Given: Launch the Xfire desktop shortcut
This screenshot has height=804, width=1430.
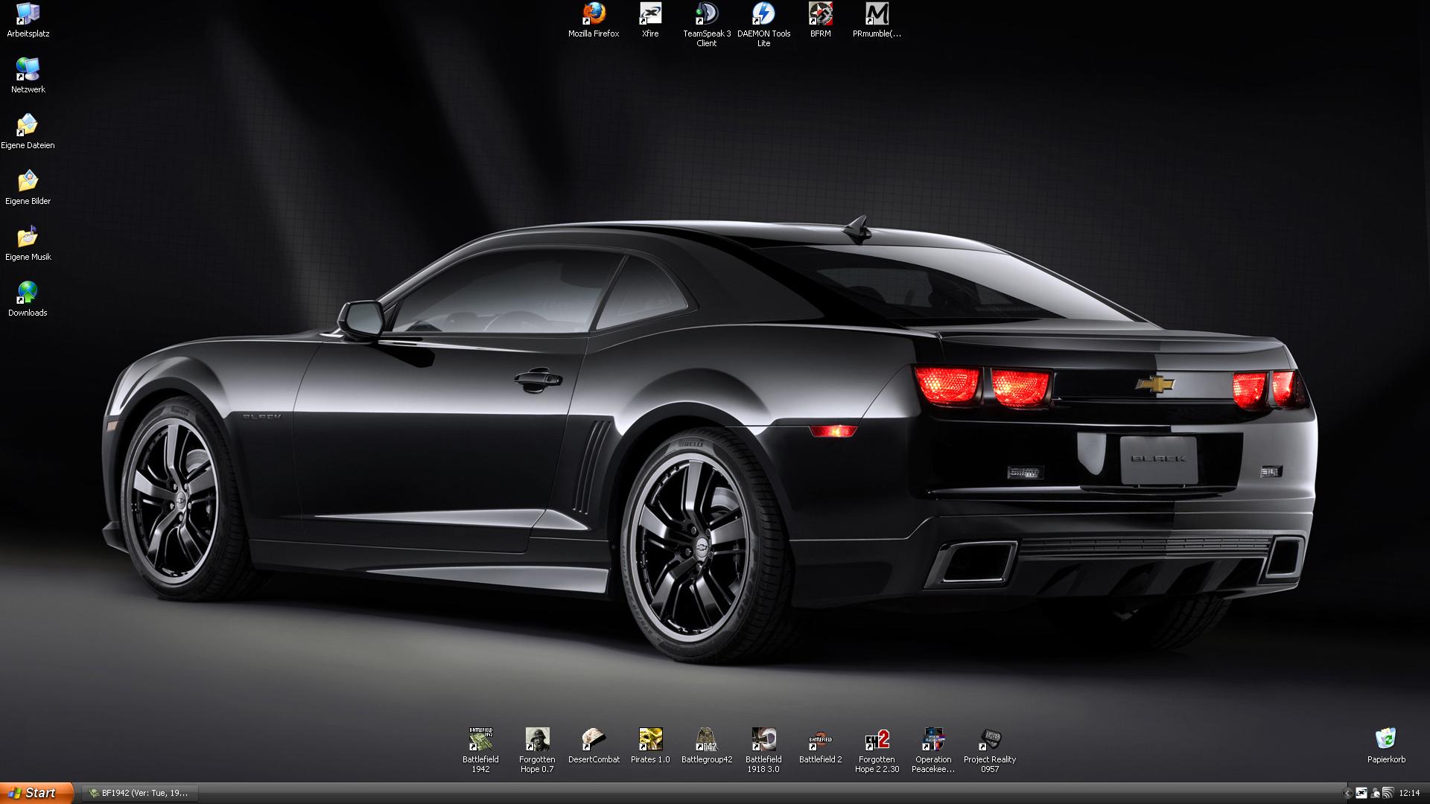Looking at the screenshot, I should click(x=650, y=20).
